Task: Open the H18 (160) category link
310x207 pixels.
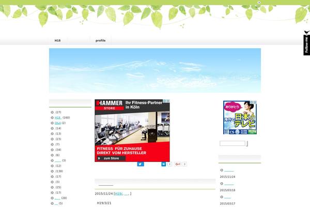Action: (x=58, y=117)
